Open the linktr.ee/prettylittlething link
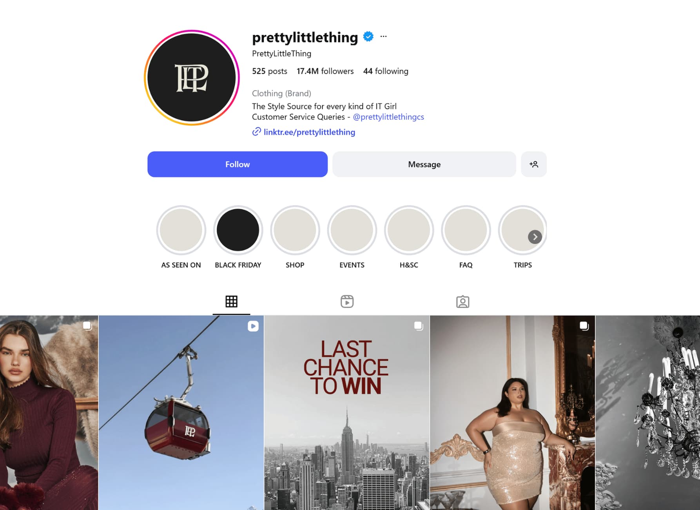Screen dimensions: 700x510 [x=309, y=132]
